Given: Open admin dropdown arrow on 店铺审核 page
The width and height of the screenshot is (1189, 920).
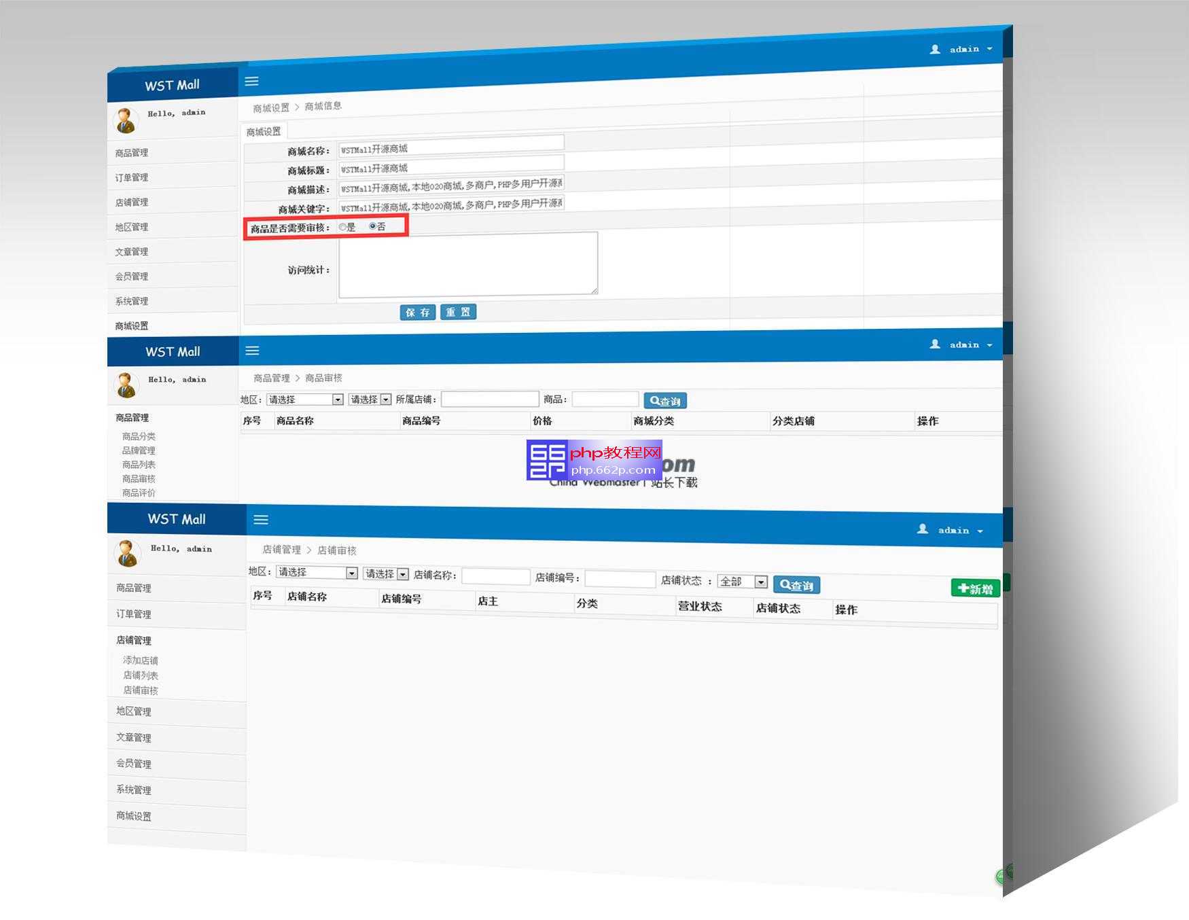Looking at the screenshot, I should (980, 531).
